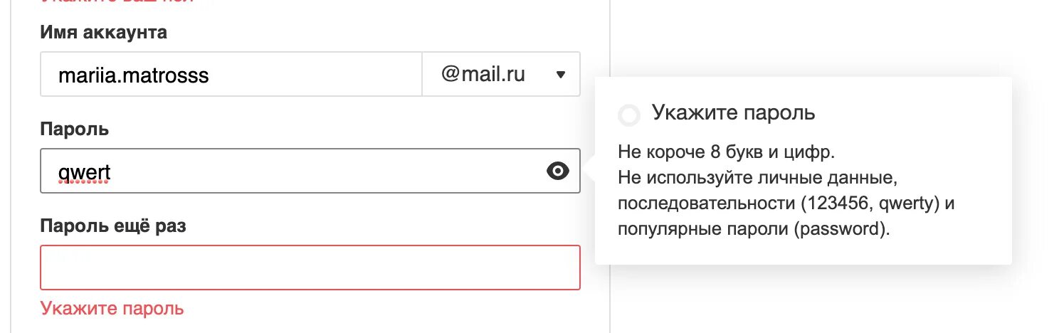Click the hint mentioning 123456, qwerty sequences
This screenshot has width=1059, height=333.
[x=786, y=203]
